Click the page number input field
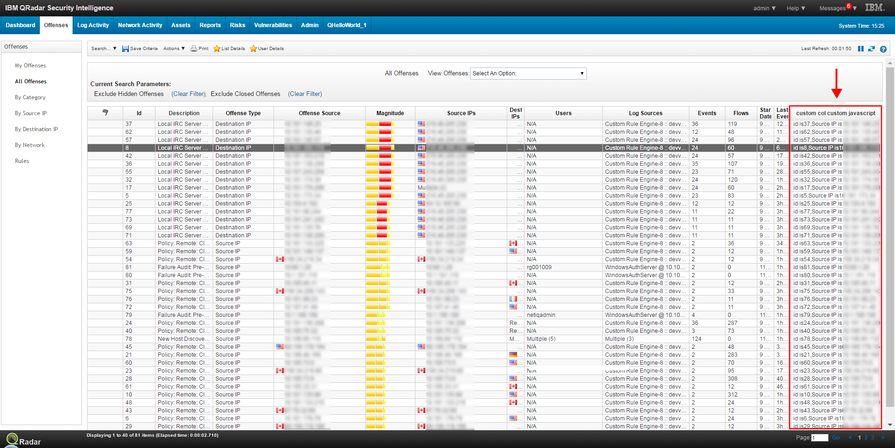Image resolution: width=895 pixels, height=448 pixels. point(820,438)
